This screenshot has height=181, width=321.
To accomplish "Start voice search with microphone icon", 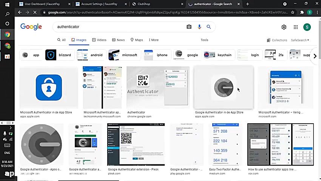I will (199, 27).
